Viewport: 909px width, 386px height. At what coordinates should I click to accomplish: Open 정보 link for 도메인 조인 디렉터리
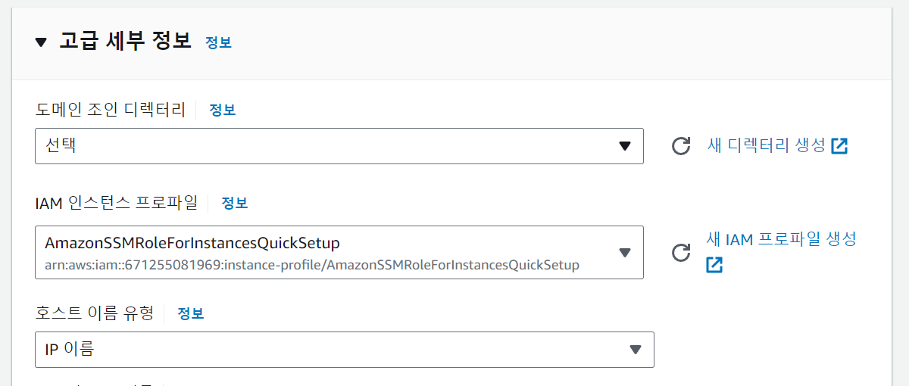(x=223, y=110)
